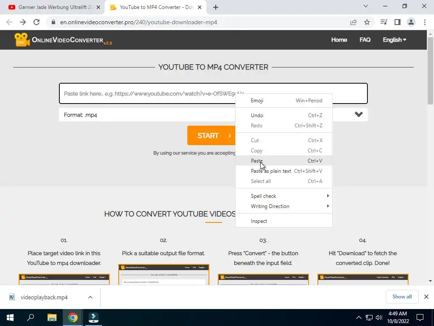Open the FAQ link in site header
The height and width of the screenshot is (326, 434).
tap(365, 39)
